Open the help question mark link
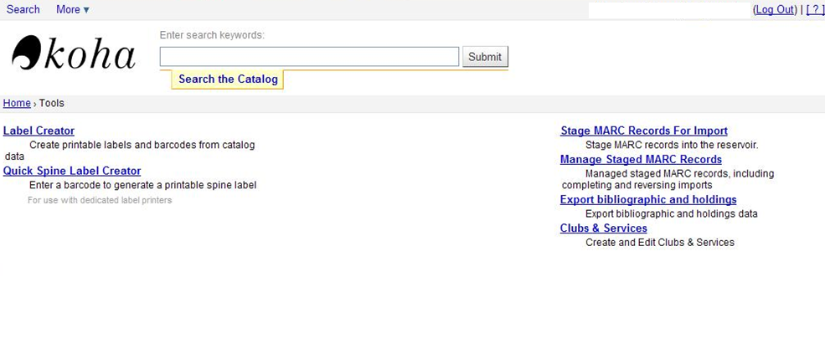Screen dimensions: 825x354 (814, 9)
